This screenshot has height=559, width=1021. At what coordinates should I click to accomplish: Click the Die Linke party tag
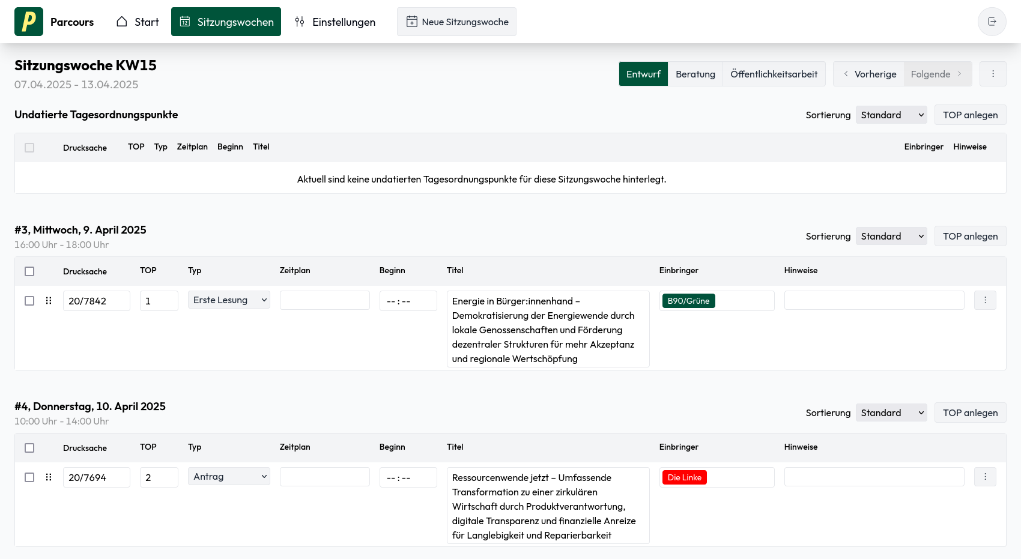684,477
